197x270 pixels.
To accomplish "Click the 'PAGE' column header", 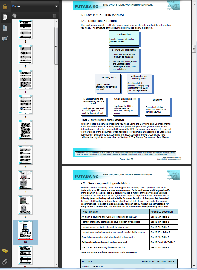I will coord(172,262).
